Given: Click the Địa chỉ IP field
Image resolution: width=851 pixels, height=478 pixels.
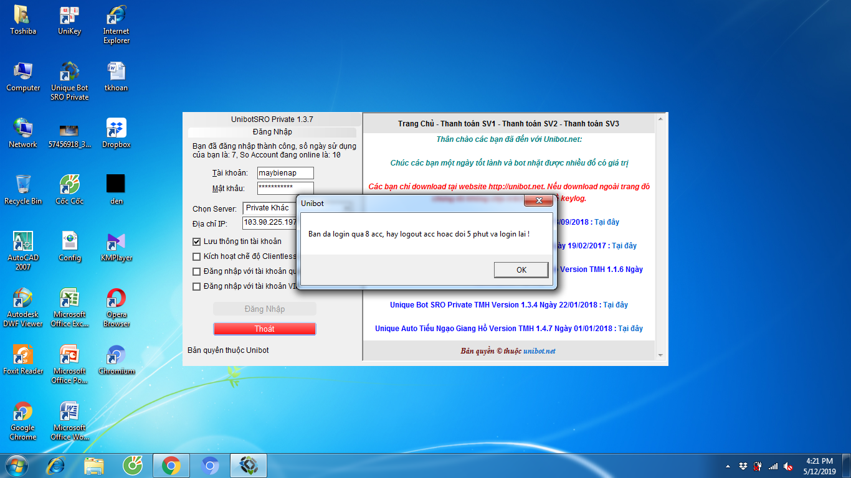Looking at the screenshot, I should 270,223.
